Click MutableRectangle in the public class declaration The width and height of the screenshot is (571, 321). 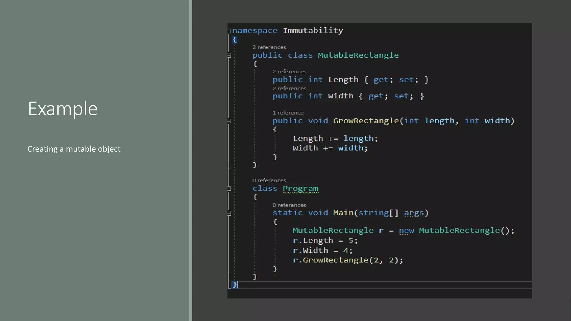click(x=358, y=55)
